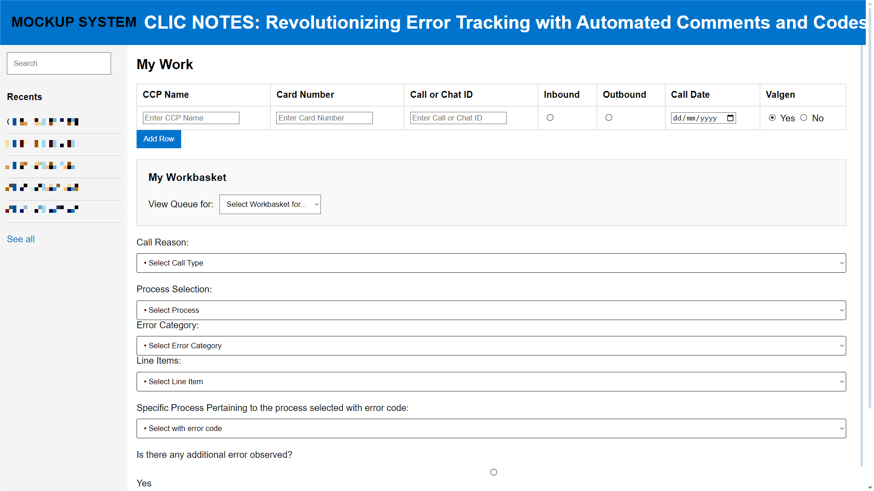The width and height of the screenshot is (874, 491).
Task: Expand the Select Call Type dropdown
Action: [491, 263]
